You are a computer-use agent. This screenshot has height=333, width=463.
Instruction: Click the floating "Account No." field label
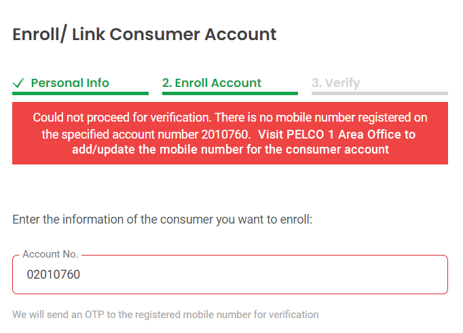[50, 254]
